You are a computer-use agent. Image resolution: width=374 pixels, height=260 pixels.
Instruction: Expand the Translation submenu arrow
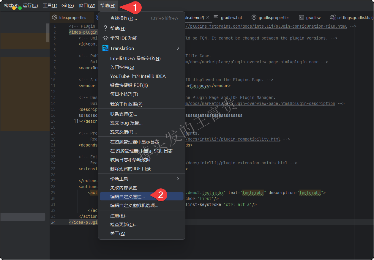178,48
